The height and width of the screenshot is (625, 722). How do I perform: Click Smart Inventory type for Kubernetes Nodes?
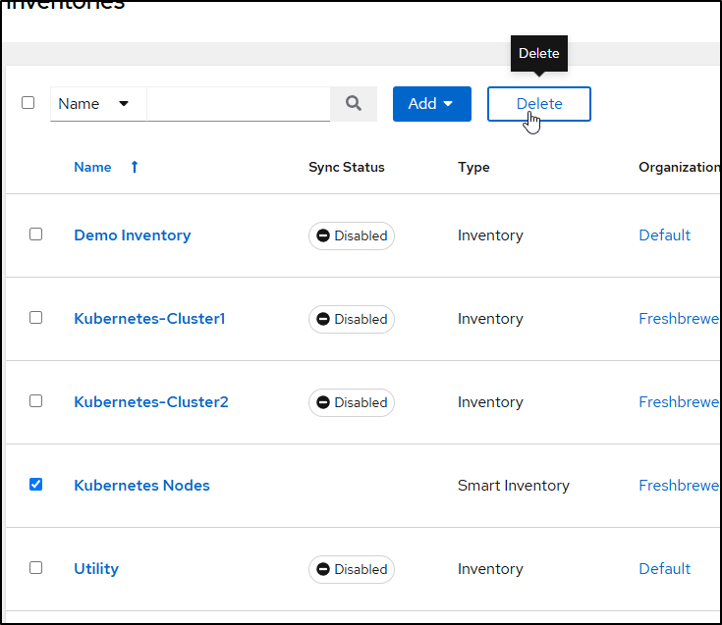(514, 486)
